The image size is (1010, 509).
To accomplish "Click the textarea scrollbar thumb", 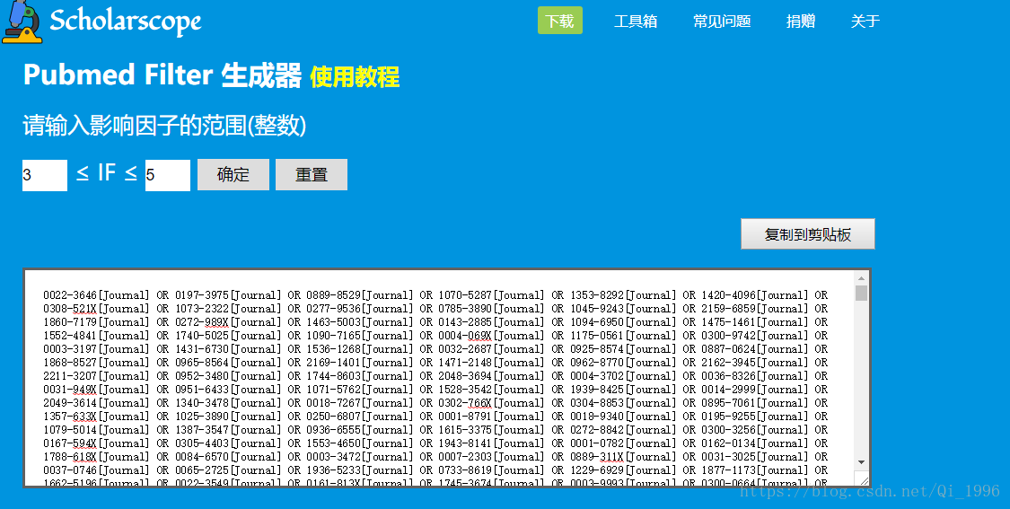I will (861, 294).
